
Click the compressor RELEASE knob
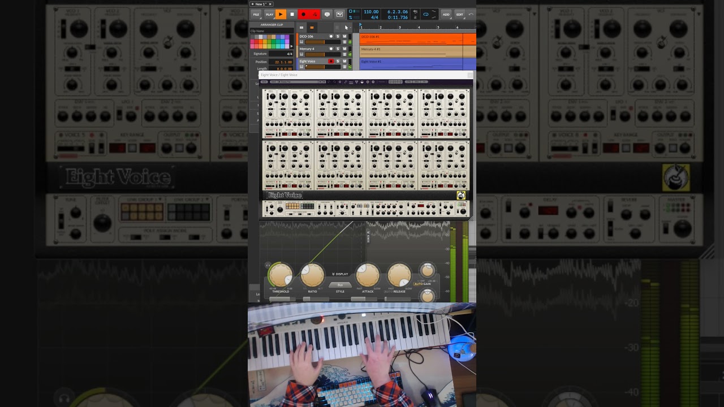click(x=399, y=275)
